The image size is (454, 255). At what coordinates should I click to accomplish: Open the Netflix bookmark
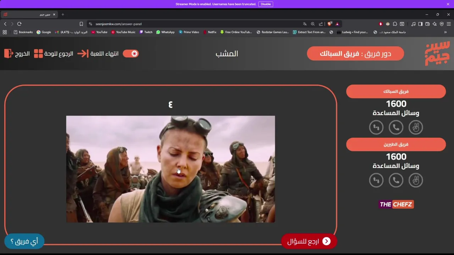click(x=210, y=32)
